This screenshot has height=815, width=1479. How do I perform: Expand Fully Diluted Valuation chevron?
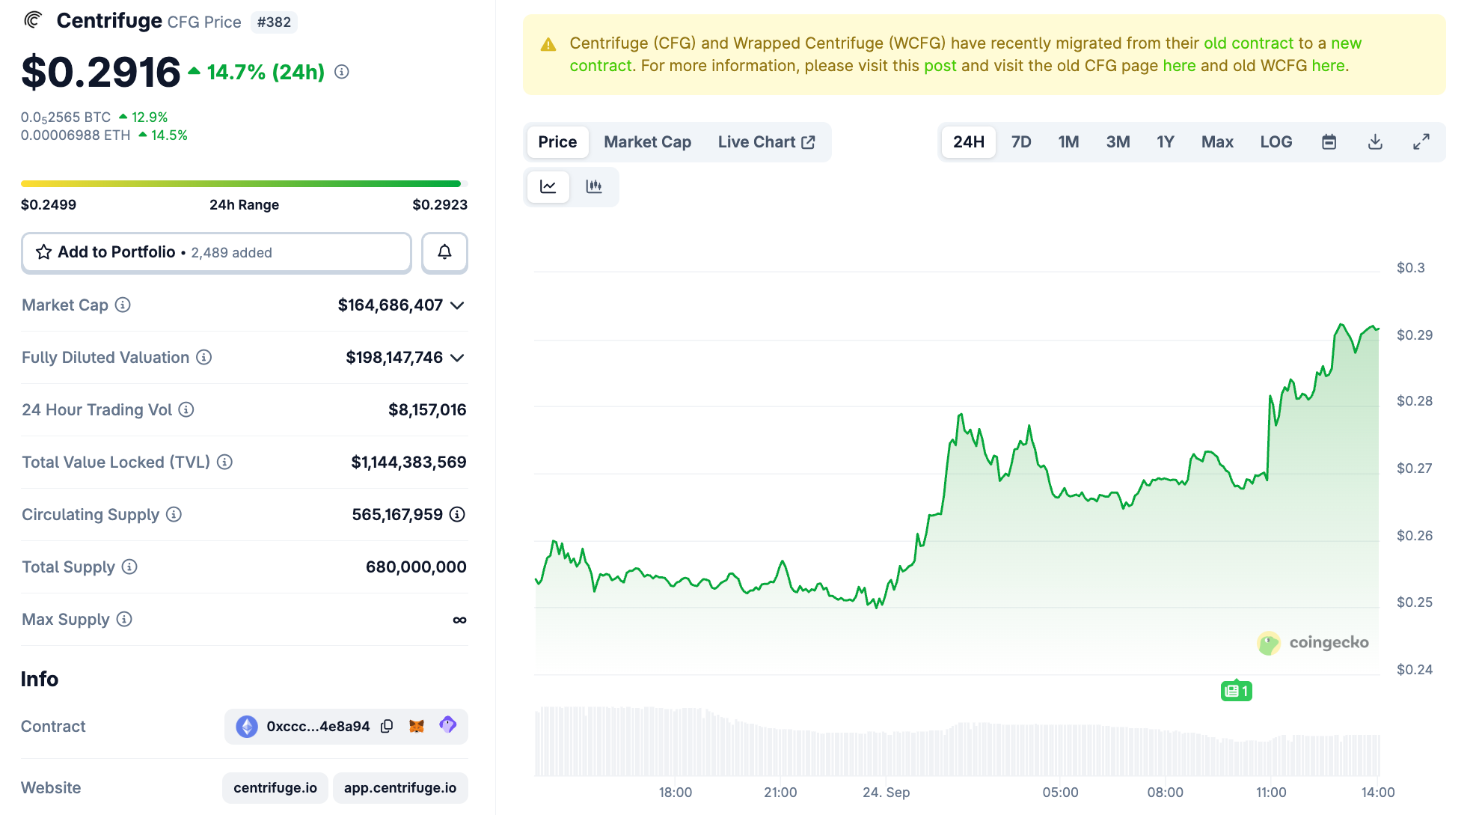pos(458,358)
